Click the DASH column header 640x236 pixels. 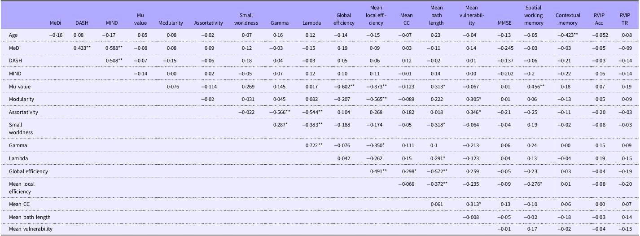coord(82,23)
